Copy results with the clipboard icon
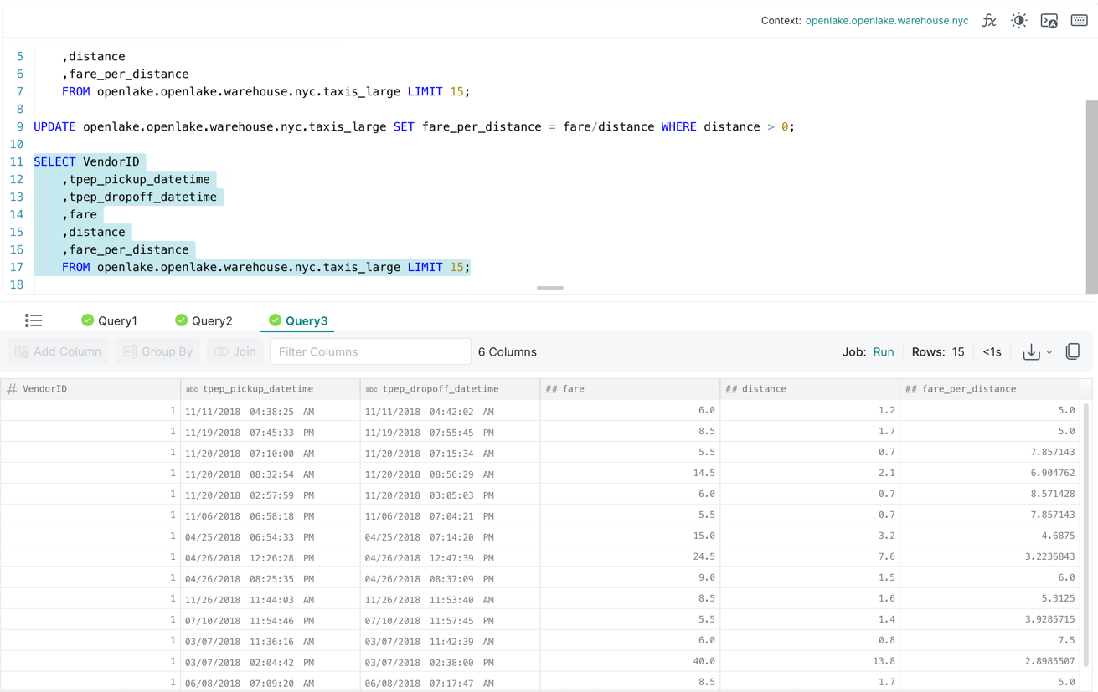This screenshot has width=1098, height=692. click(1073, 352)
